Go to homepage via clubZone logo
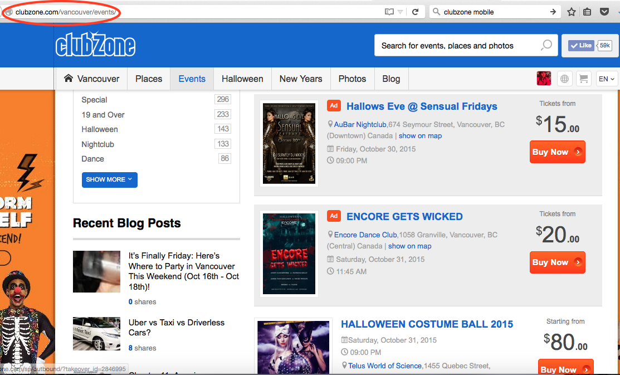This screenshot has height=375, width=620. click(x=95, y=45)
